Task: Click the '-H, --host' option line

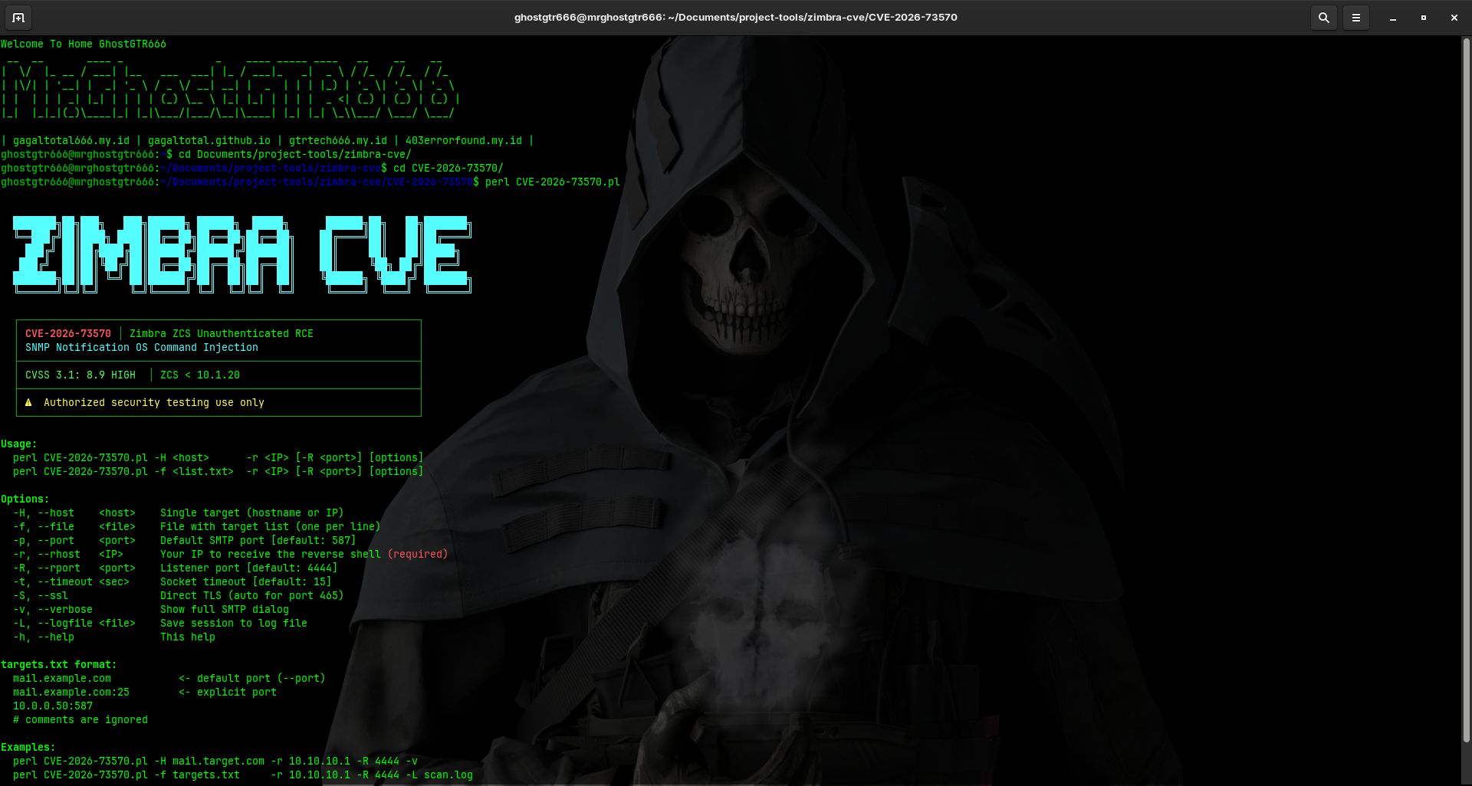Action: coord(179,513)
